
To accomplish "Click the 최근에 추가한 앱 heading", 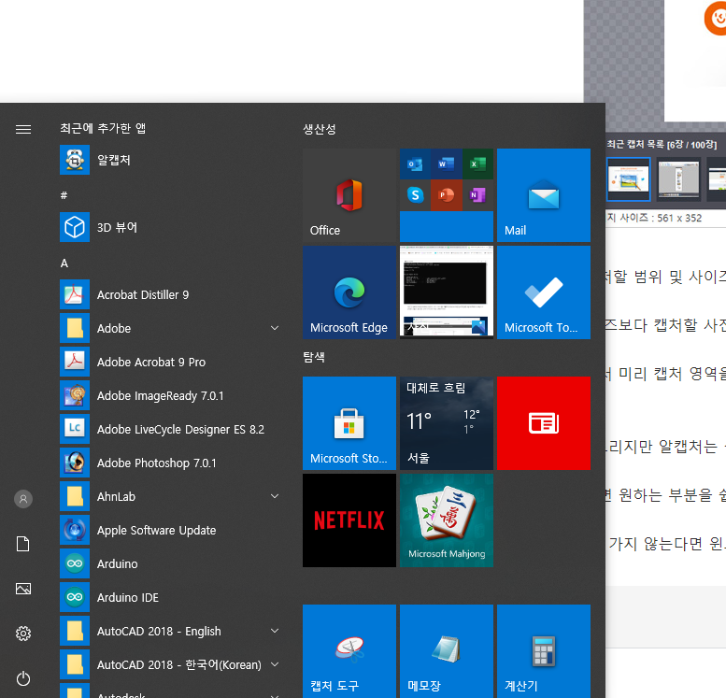I will [x=103, y=128].
